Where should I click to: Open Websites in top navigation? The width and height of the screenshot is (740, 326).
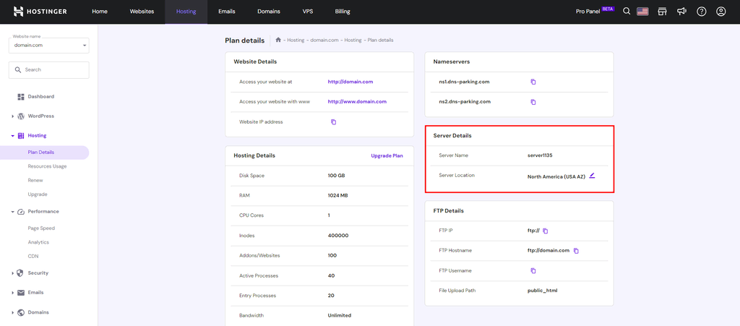click(142, 12)
